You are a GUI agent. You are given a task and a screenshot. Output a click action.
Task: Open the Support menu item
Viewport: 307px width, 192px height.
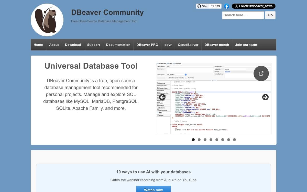[93, 45]
